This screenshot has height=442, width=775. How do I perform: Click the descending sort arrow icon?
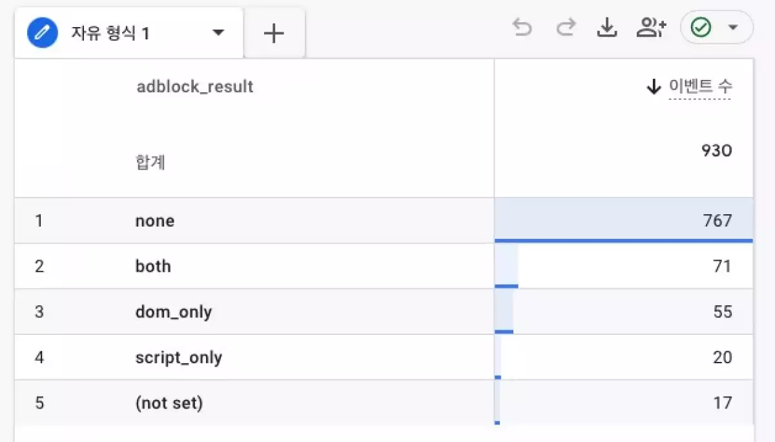pyautogui.click(x=654, y=86)
